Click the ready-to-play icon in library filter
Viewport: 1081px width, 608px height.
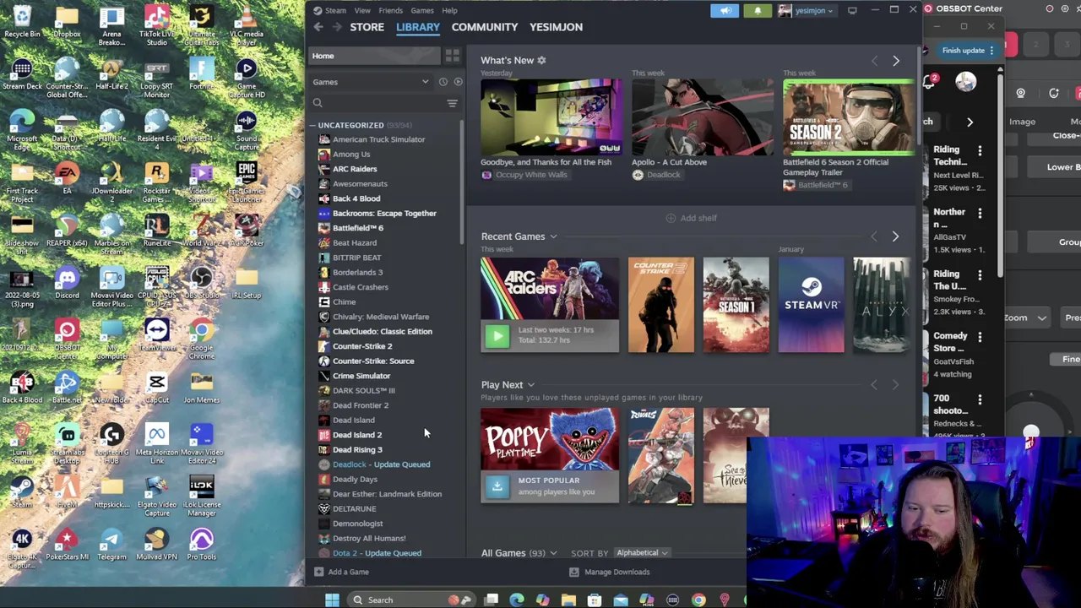point(458,82)
